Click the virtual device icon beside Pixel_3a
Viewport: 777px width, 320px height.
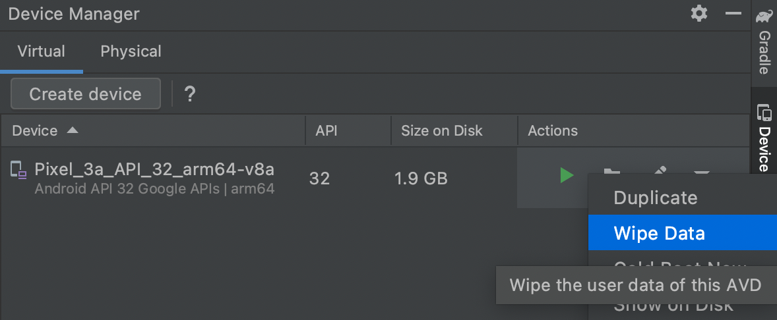(18, 171)
